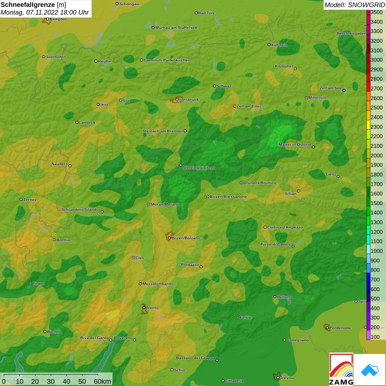This screenshot has height=386, width=386.
Task: Click the Meran/Merano label
Action: click(165, 204)
